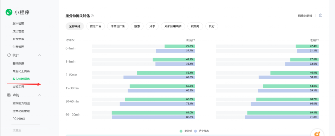335x136 pixels.
Task: Click the blue 37.7% new user bar
Action: tap(175, 51)
